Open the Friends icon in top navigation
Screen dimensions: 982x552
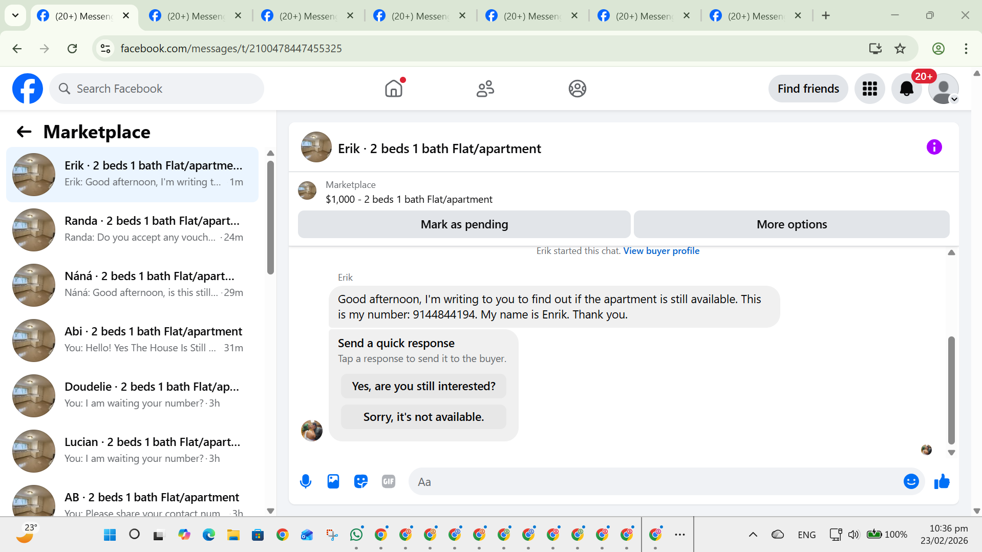point(485,89)
